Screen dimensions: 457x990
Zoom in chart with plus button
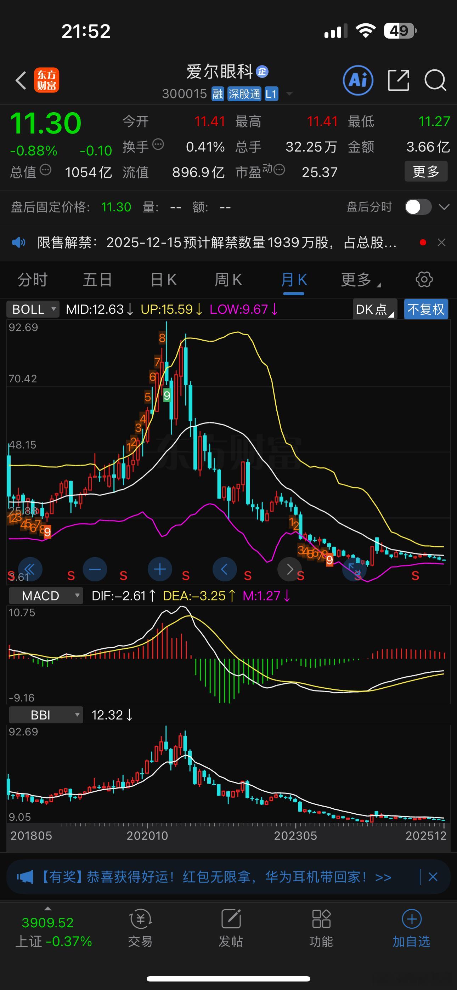click(160, 569)
